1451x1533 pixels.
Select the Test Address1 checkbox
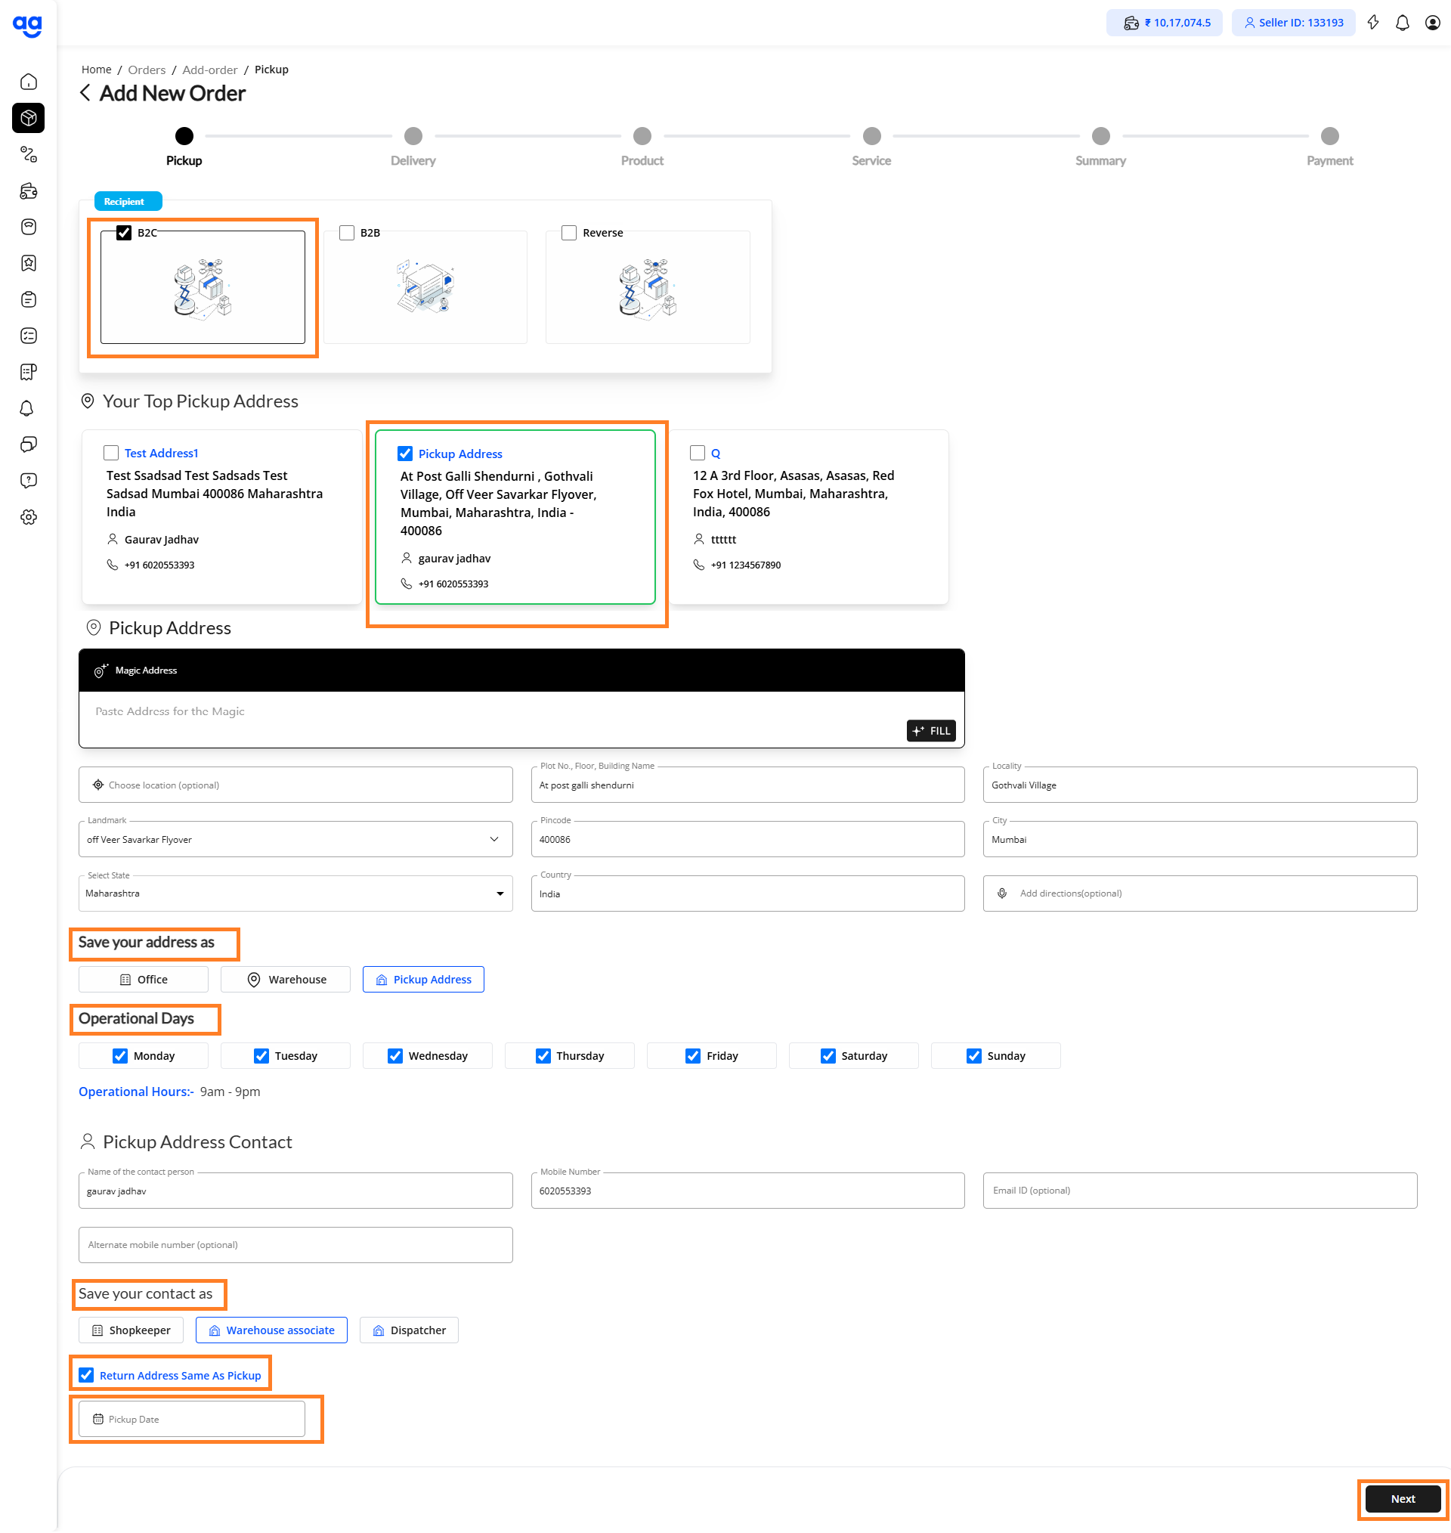coord(111,454)
